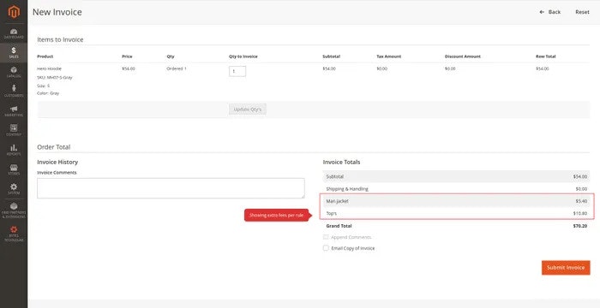Open the Stores sidebar menu
This screenshot has width=600, height=308.
pos(14,169)
